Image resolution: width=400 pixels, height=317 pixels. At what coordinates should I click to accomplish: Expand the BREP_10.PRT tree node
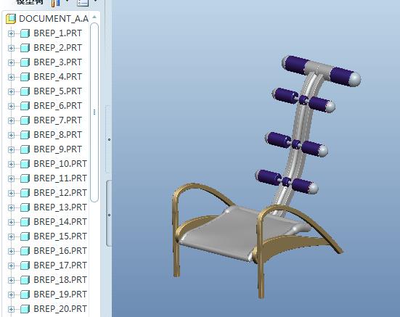pos(11,164)
